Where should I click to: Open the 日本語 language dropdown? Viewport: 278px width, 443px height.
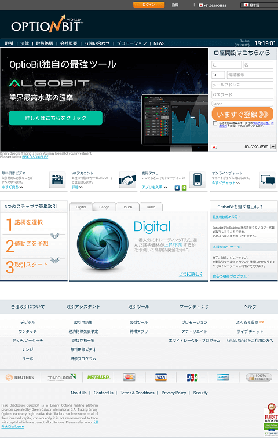[x=259, y=5]
